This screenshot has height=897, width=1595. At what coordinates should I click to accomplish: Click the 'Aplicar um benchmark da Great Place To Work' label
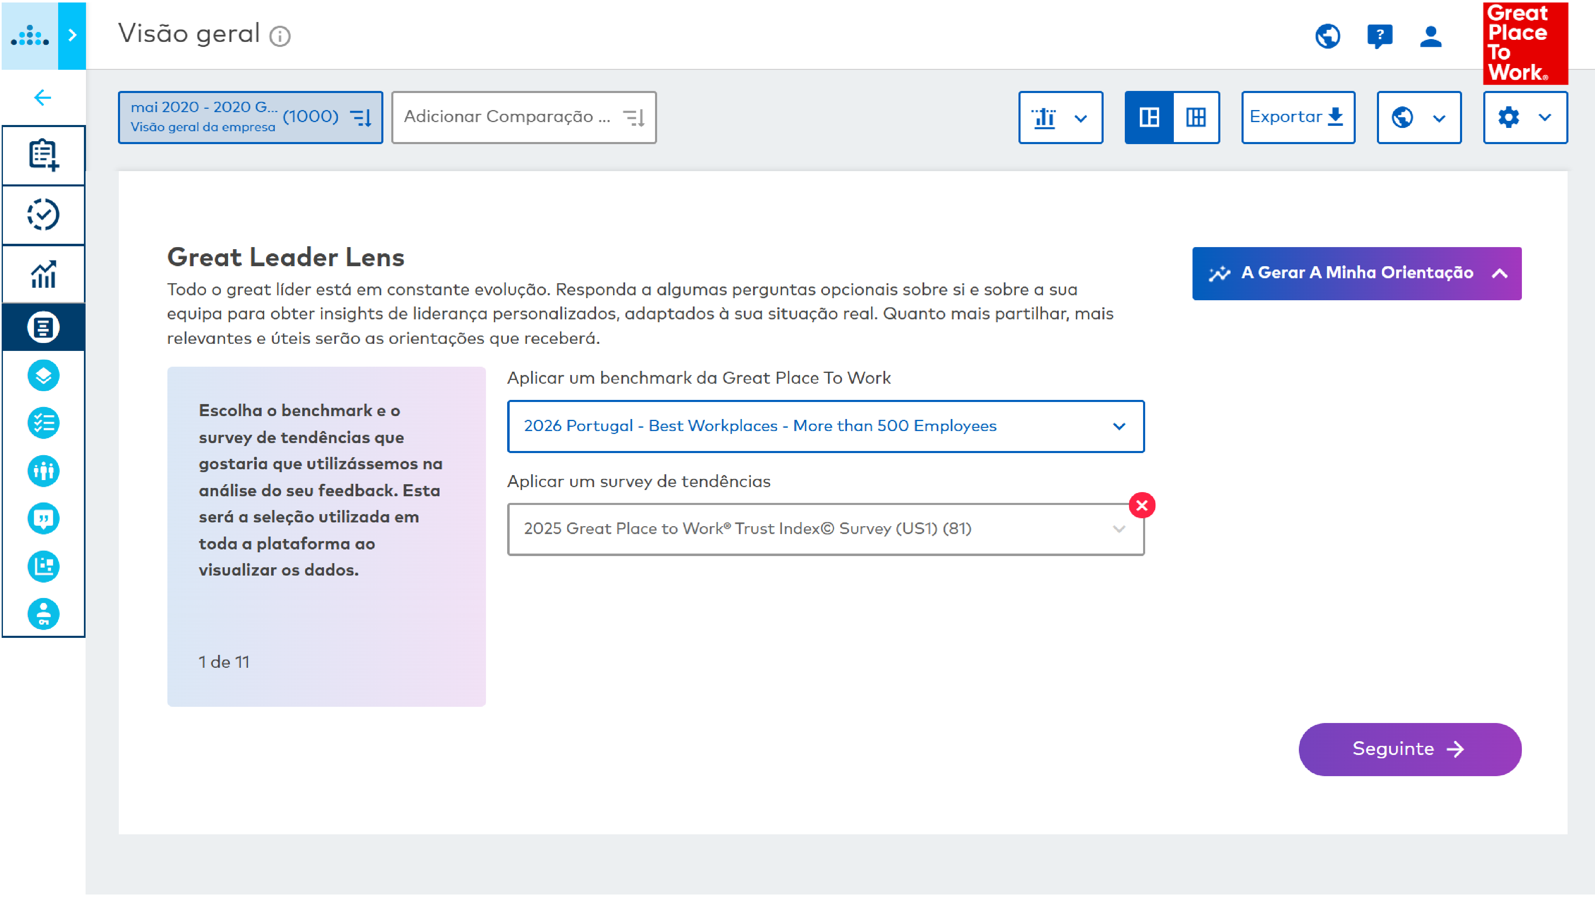(698, 378)
